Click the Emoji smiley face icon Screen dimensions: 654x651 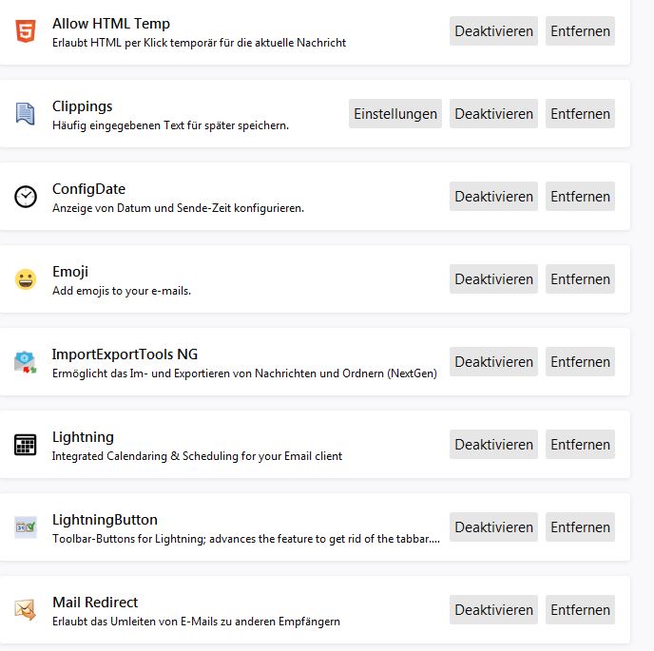click(x=26, y=279)
